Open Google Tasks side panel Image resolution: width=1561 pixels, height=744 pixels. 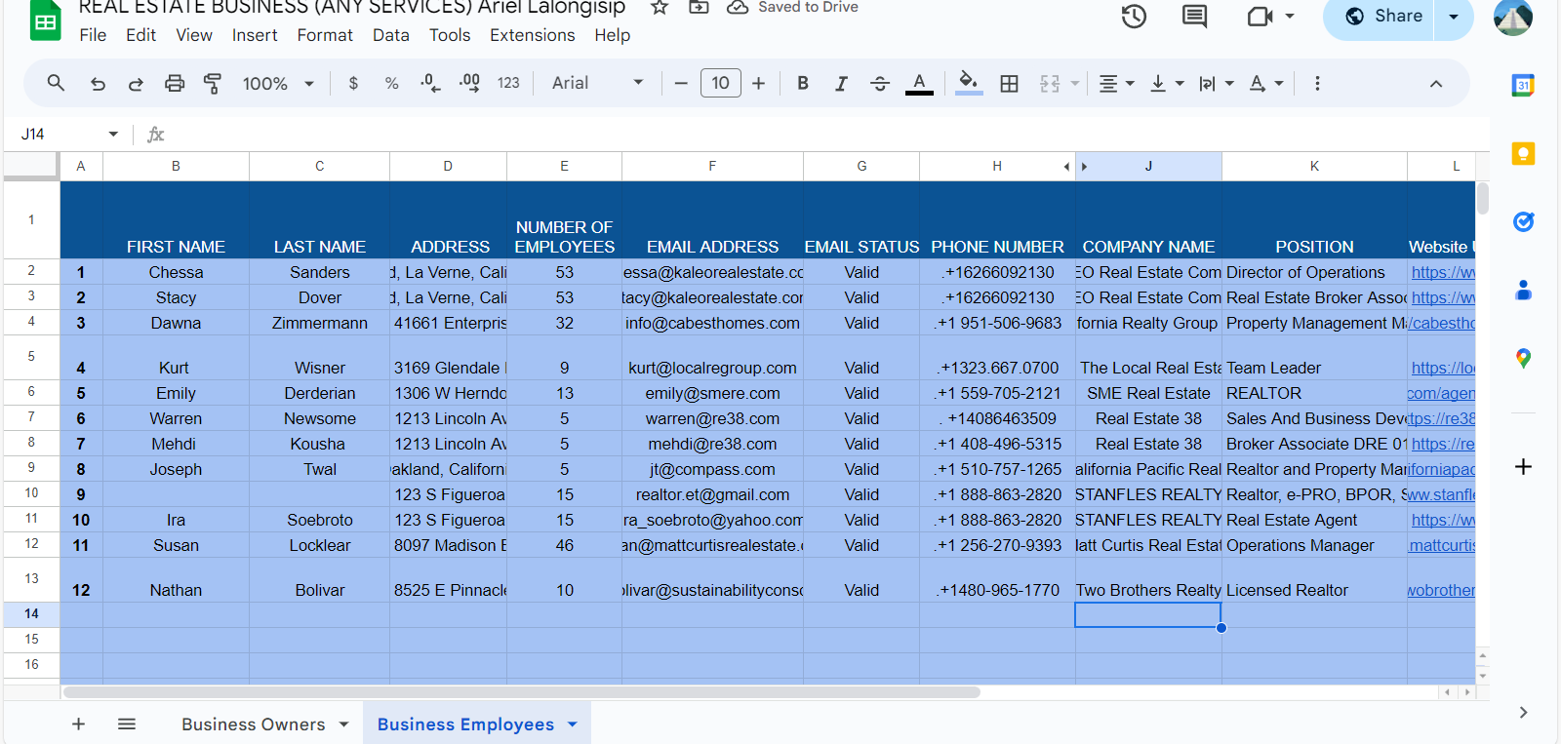click(1523, 222)
